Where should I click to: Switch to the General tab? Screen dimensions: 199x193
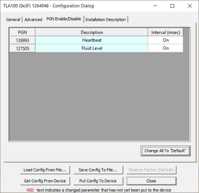coord(13,20)
